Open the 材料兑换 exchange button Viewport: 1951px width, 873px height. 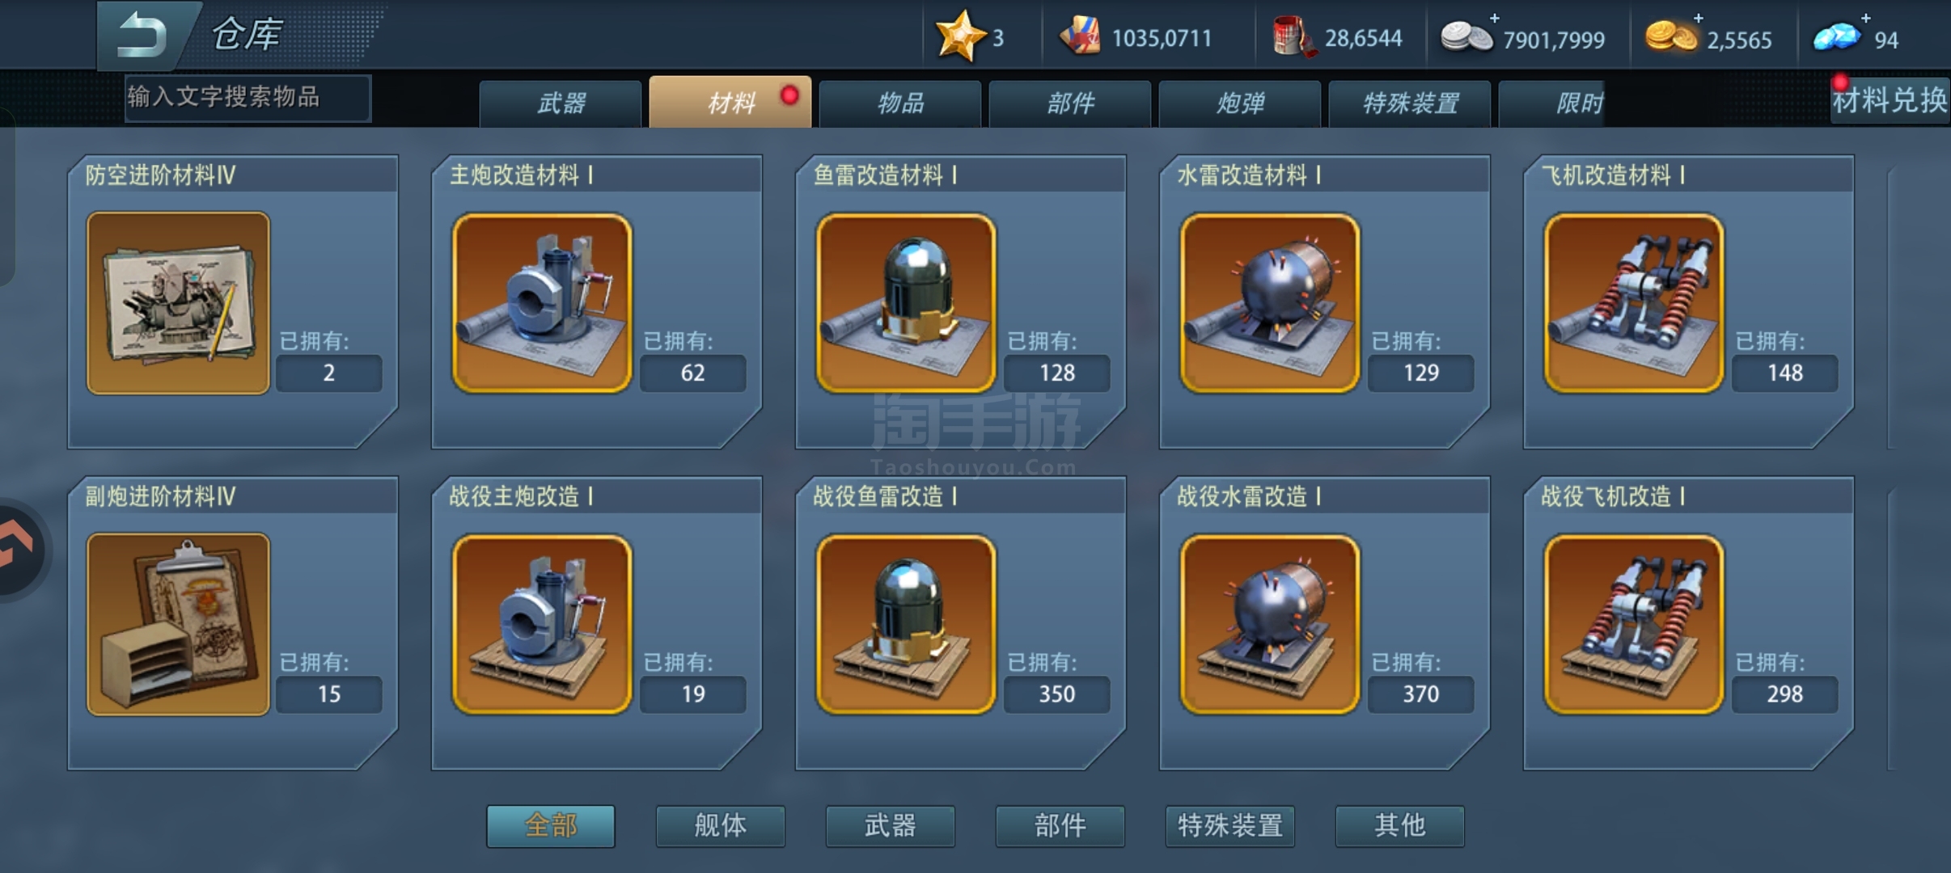coord(1890,100)
